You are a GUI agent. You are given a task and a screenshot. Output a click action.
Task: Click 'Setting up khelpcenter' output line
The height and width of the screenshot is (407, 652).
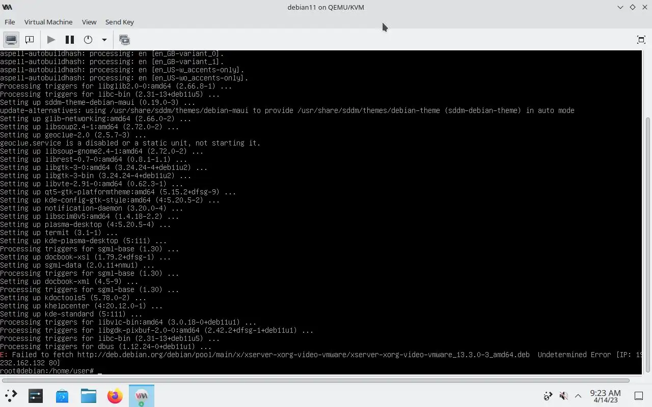coord(81,306)
